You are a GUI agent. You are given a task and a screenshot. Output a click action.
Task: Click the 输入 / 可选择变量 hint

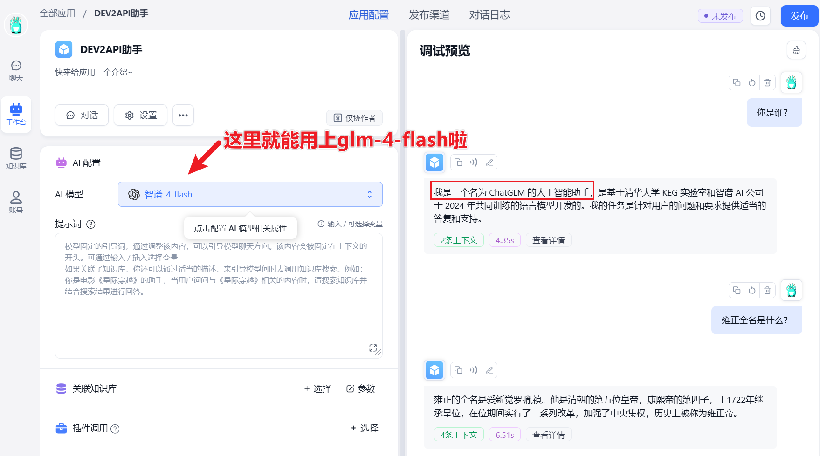350,224
